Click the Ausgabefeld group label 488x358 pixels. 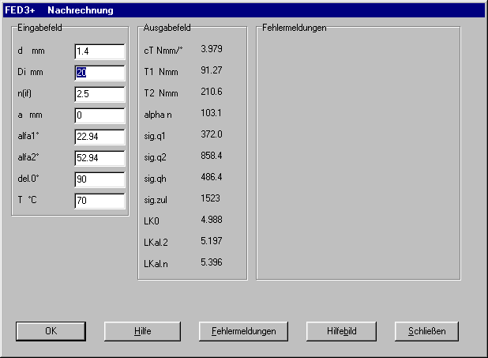(167, 28)
